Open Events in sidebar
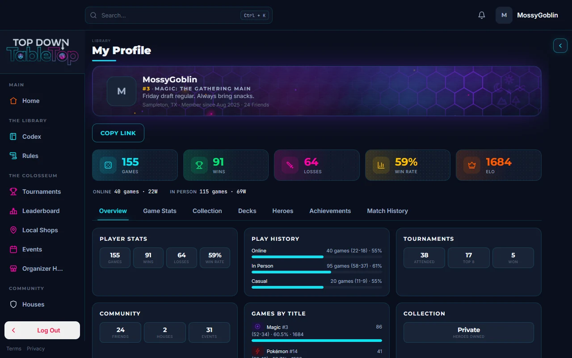The width and height of the screenshot is (572, 358). tap(42, 249)
